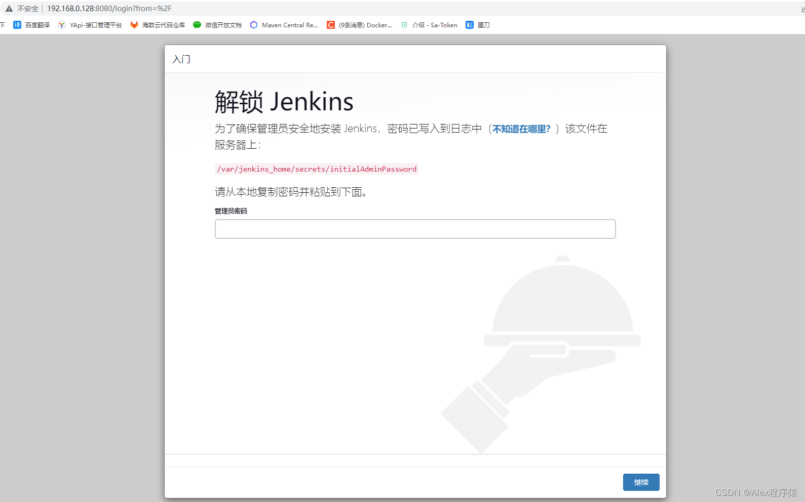Image resolution: width=805 pixels, height=502 pixels.
Task: Click the 请从本地复制密码并粘贴到下面 instruction text
Action: [x=291, y=192]
